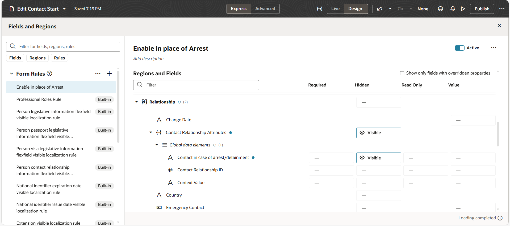Open the undo history dropdown arrow
Screen dimensions: 510x226
pyautogui.click(x=390, y=9)
